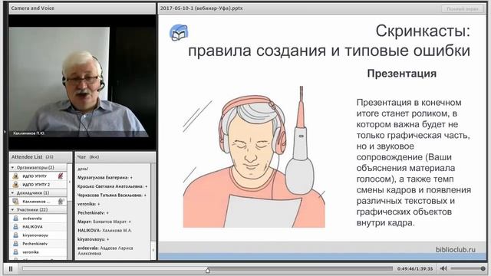Click participant icon next to kiryanovaoyu
The image size is (491, 276).
(x=15, y=235)
